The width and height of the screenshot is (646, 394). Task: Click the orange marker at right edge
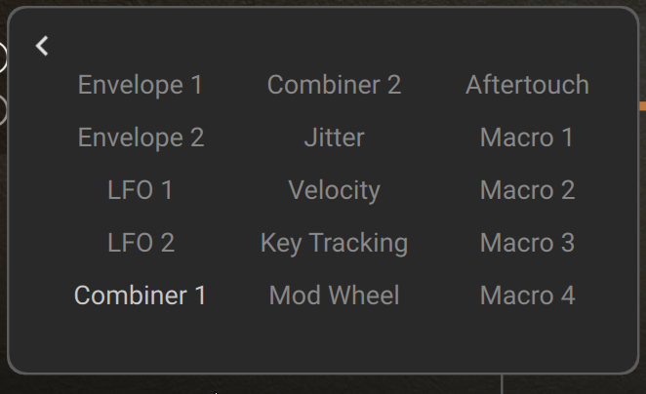(642, 104)
